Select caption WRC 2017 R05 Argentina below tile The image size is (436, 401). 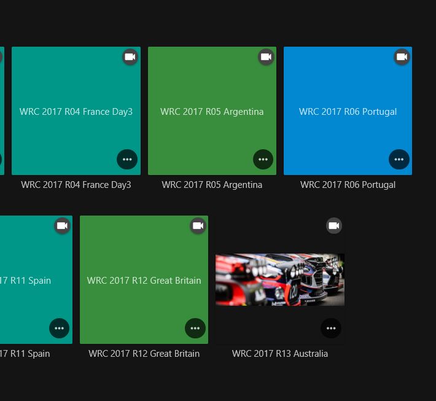pyautogui.click(x=212, y=185)
